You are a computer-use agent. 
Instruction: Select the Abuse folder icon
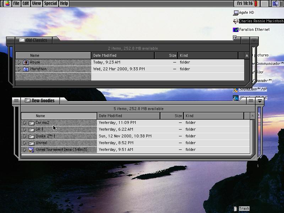26,62
